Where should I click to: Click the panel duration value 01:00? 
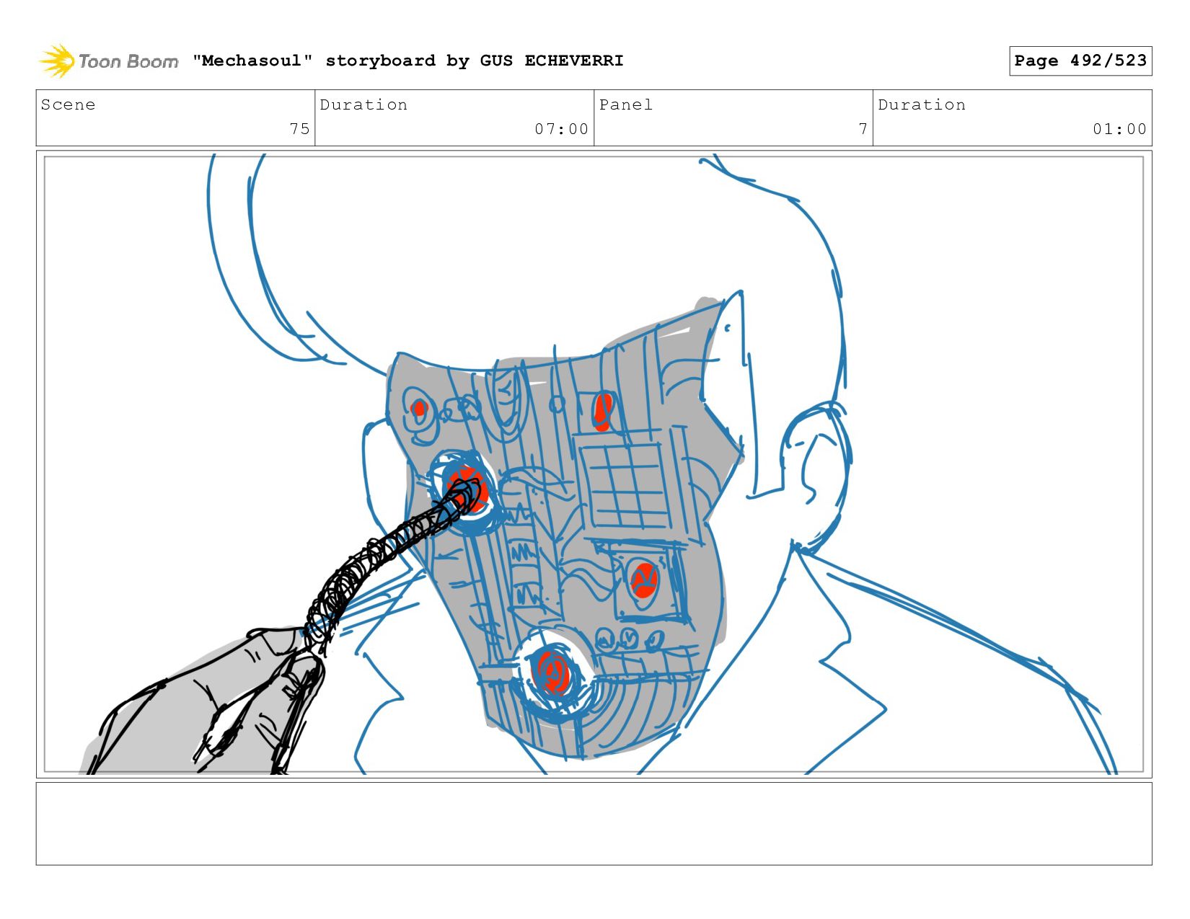click(x=1119, y=129)
